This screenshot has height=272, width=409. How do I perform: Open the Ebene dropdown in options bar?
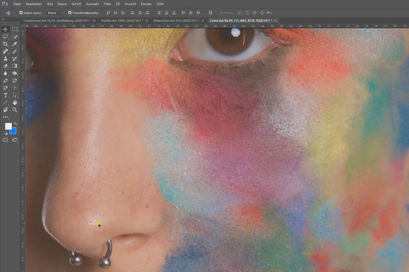tap(55, 13)
